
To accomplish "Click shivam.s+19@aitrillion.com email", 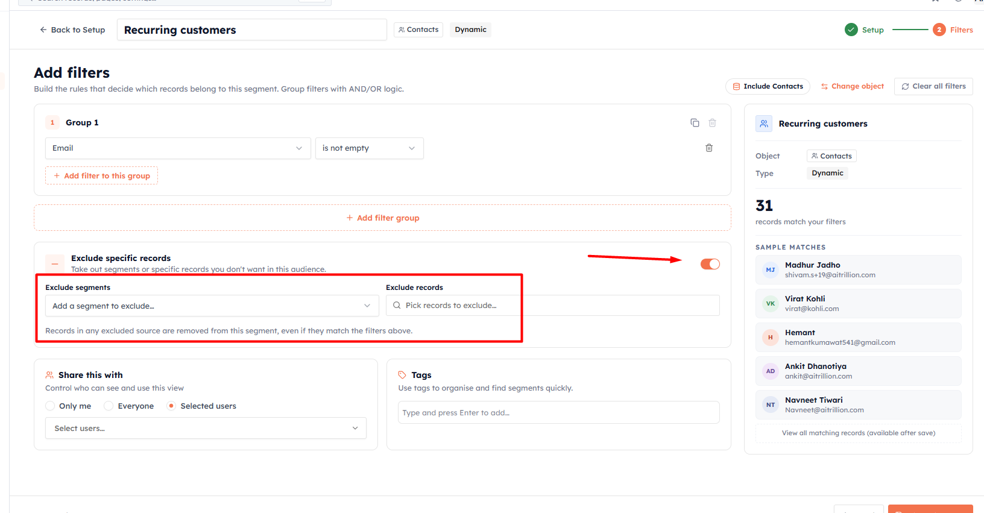I will coord(830,275).
